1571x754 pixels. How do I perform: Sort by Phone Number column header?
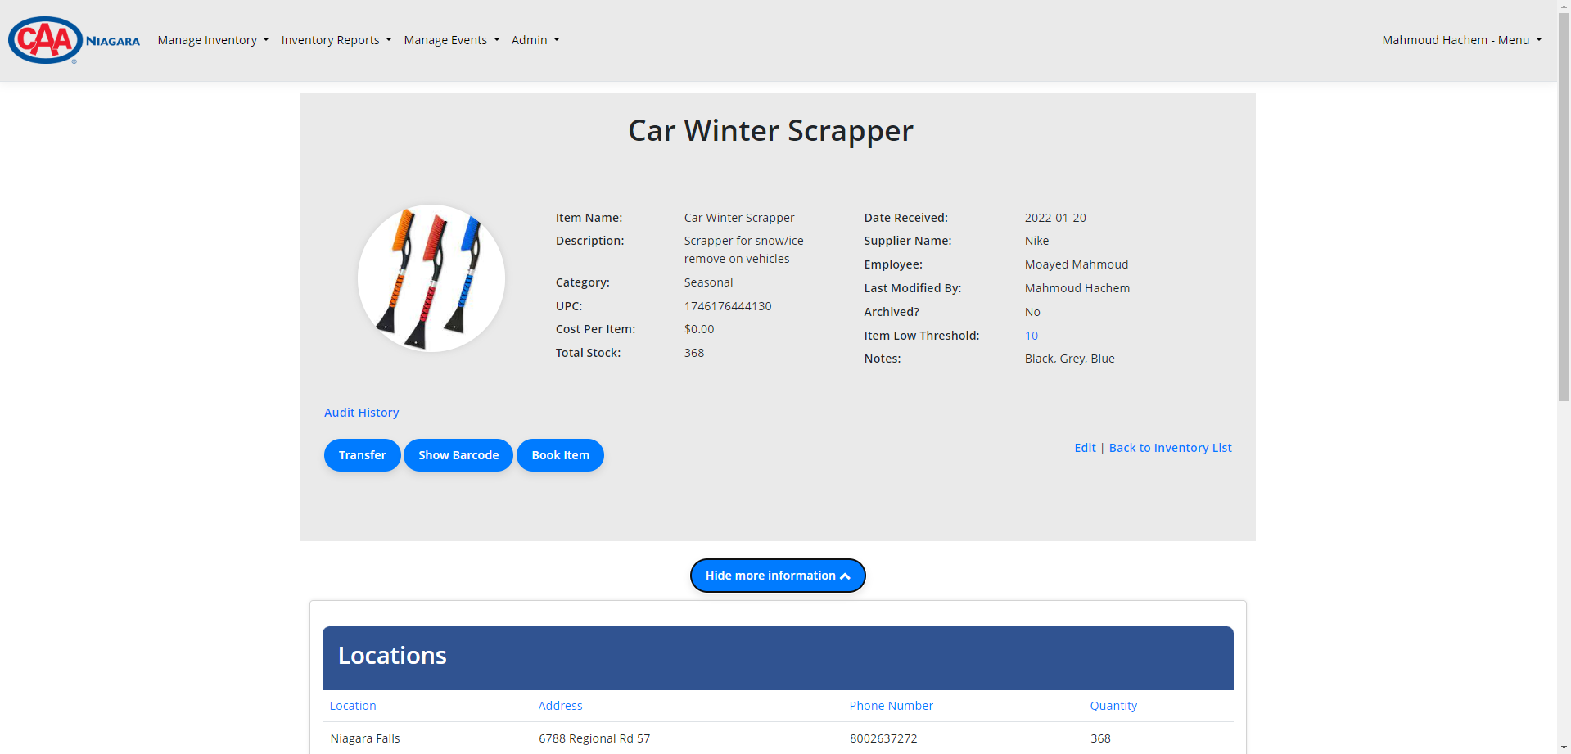[x=891, y=706]
